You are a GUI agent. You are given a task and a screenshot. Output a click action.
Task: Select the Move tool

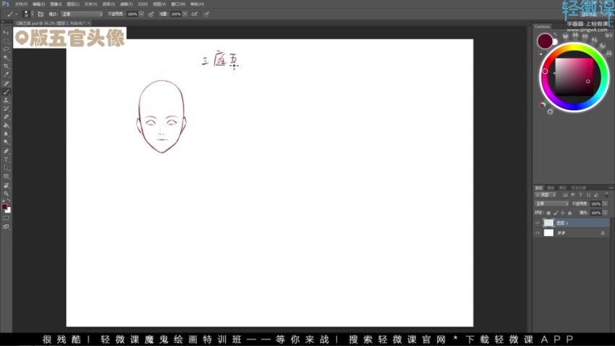6,33
